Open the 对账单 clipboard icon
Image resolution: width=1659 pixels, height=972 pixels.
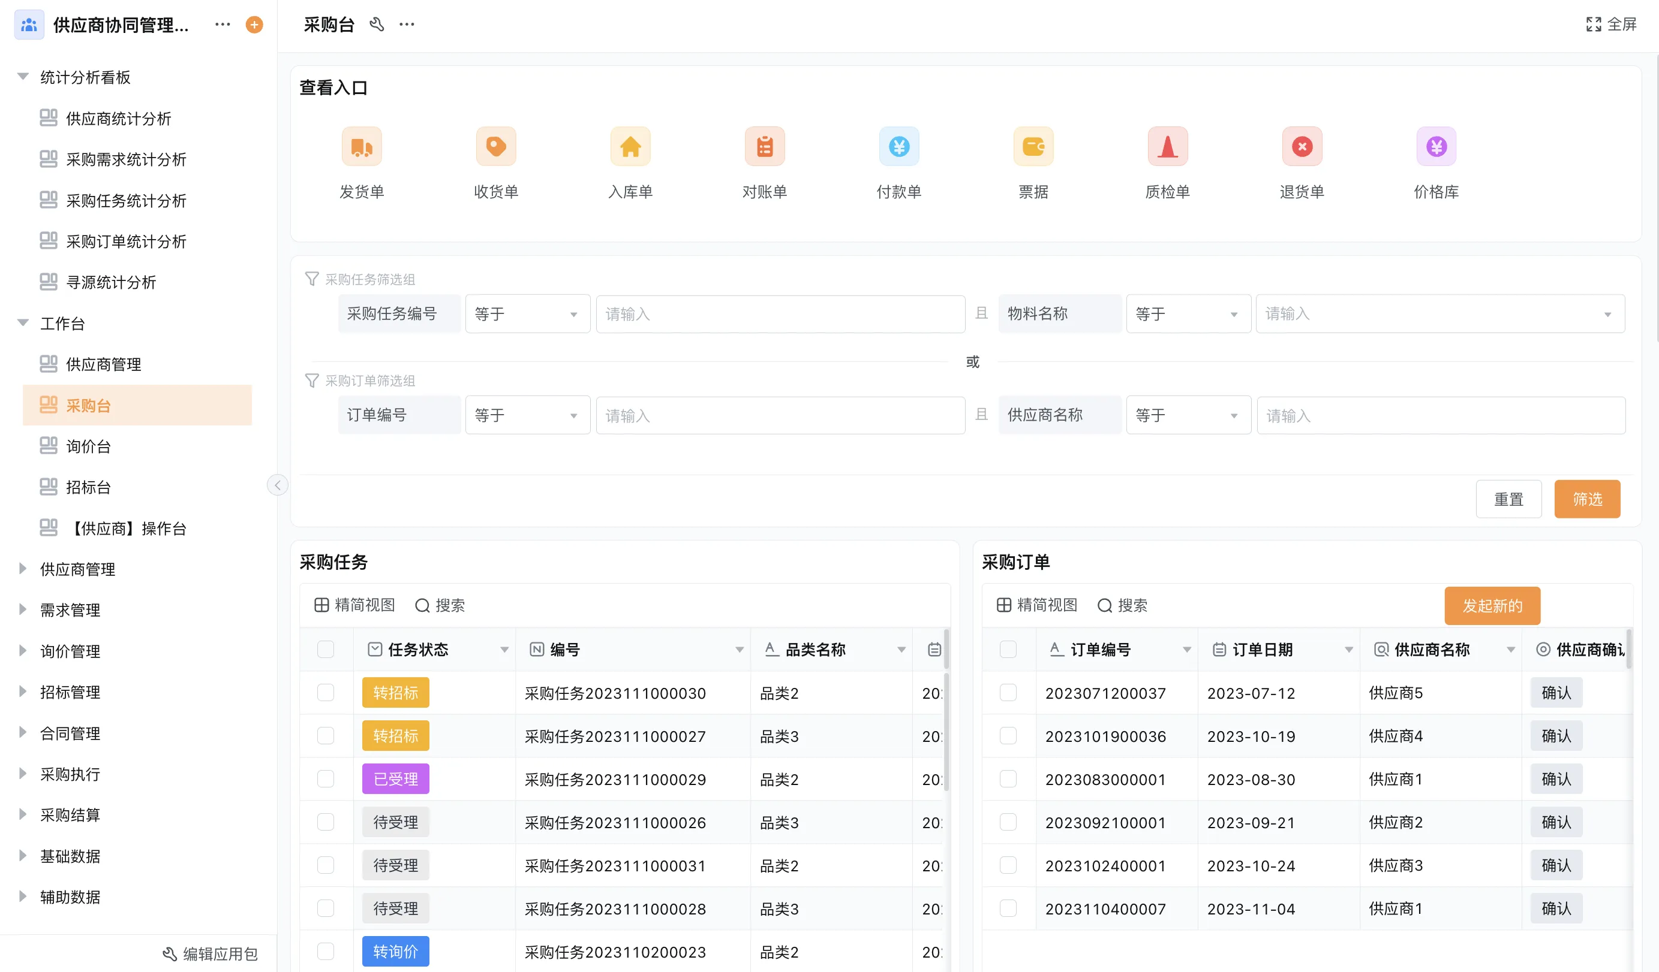[764, 147]
